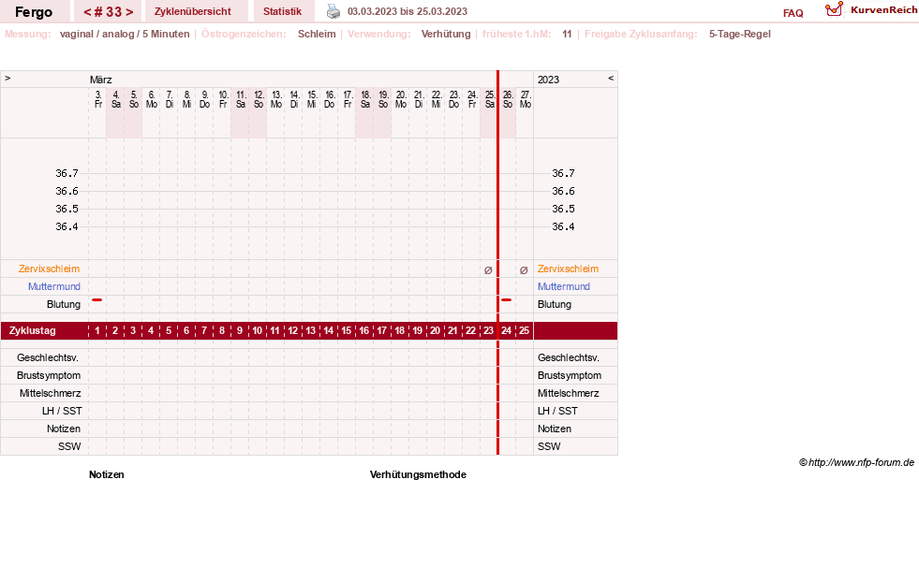Click the ø cervical mucus symbol on 27. Mo
919x567 pixels.
coord(524,270)
